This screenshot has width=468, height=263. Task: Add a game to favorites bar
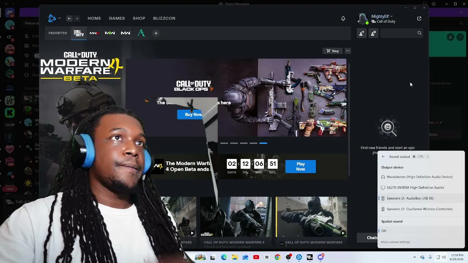pos(156,33)
